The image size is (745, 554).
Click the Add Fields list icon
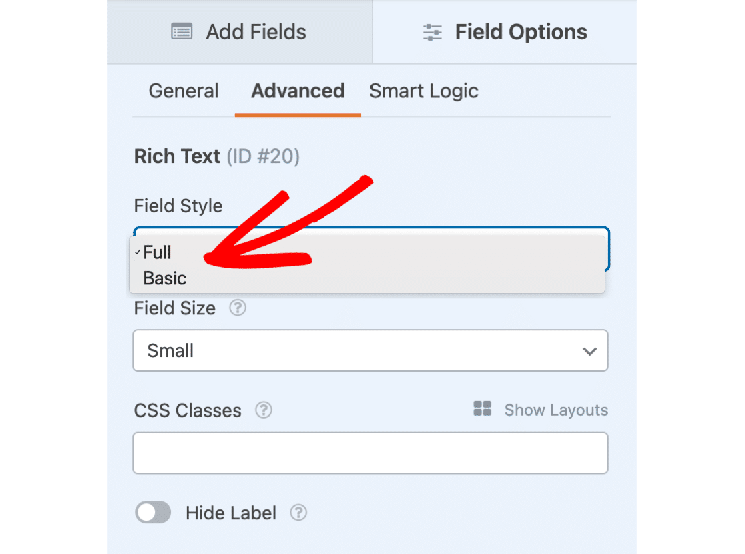tap(182, 32)
